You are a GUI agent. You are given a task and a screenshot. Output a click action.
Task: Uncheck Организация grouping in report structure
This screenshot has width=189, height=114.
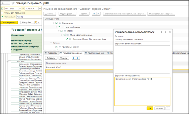point(56,23)
